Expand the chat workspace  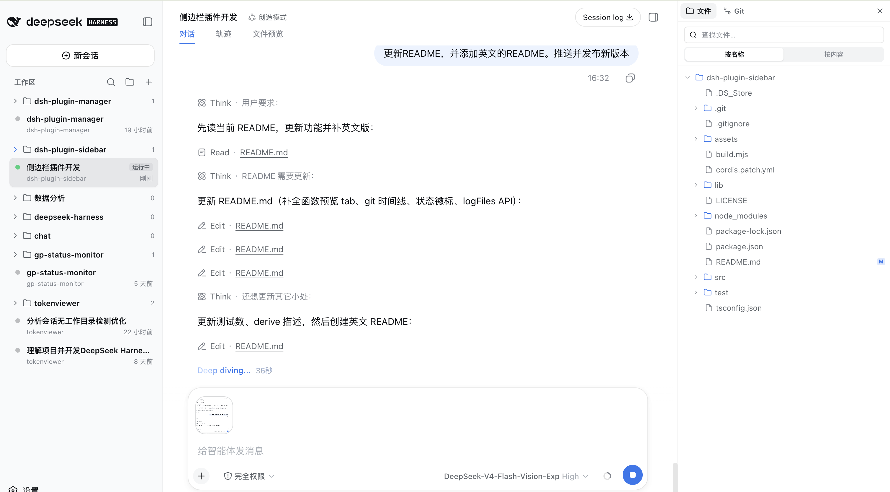15,236
